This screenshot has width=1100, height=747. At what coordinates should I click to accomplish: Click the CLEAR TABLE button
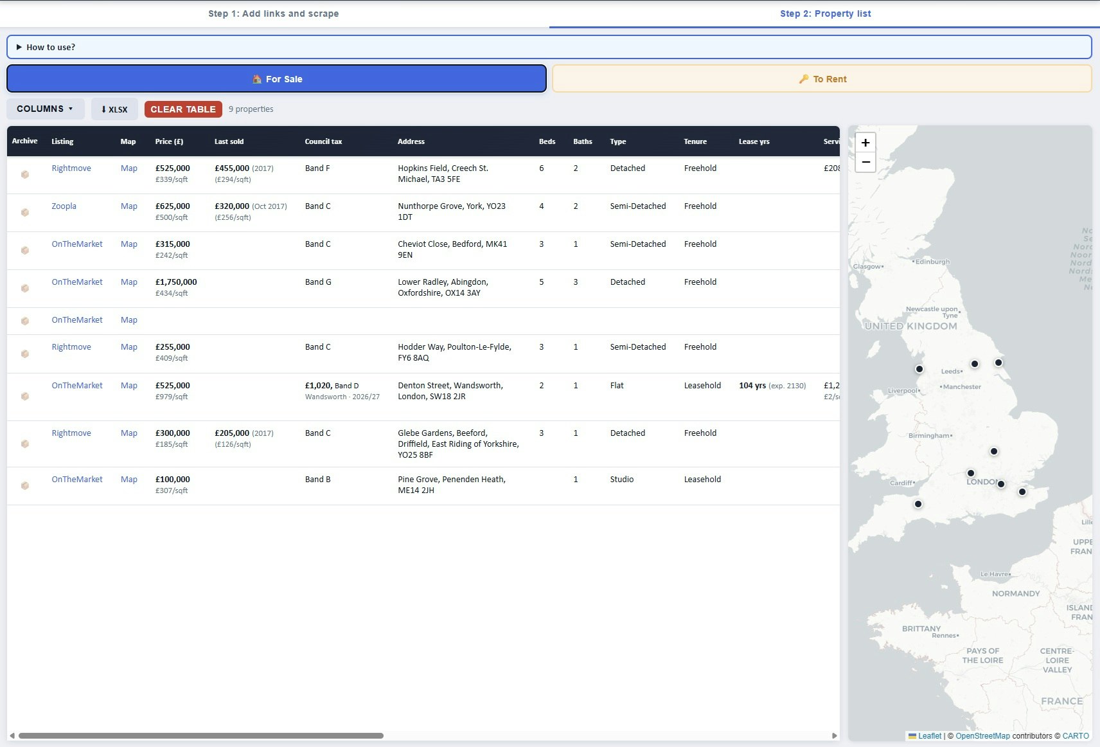(183, 109)
